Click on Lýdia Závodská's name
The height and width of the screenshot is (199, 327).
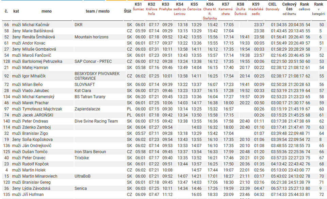pyautogui.click(x=36, y=188)
